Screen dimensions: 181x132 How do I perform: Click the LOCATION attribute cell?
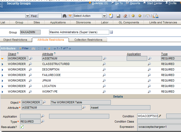click(x=49, y=86)
